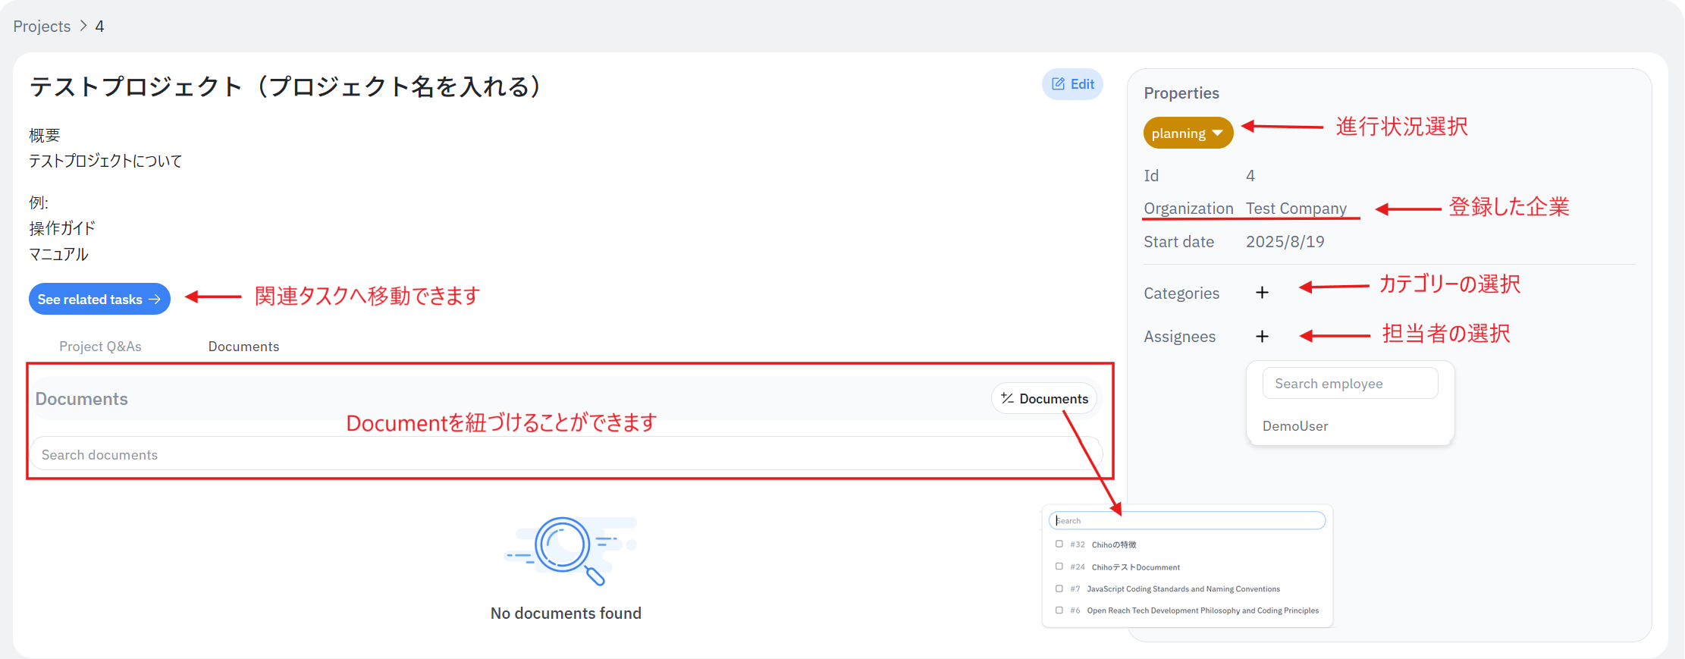The width and height of the screenshot is (1685, 659).
Task: Select the Documents tab
Action: pyautogui.click(x=243, y=347)
